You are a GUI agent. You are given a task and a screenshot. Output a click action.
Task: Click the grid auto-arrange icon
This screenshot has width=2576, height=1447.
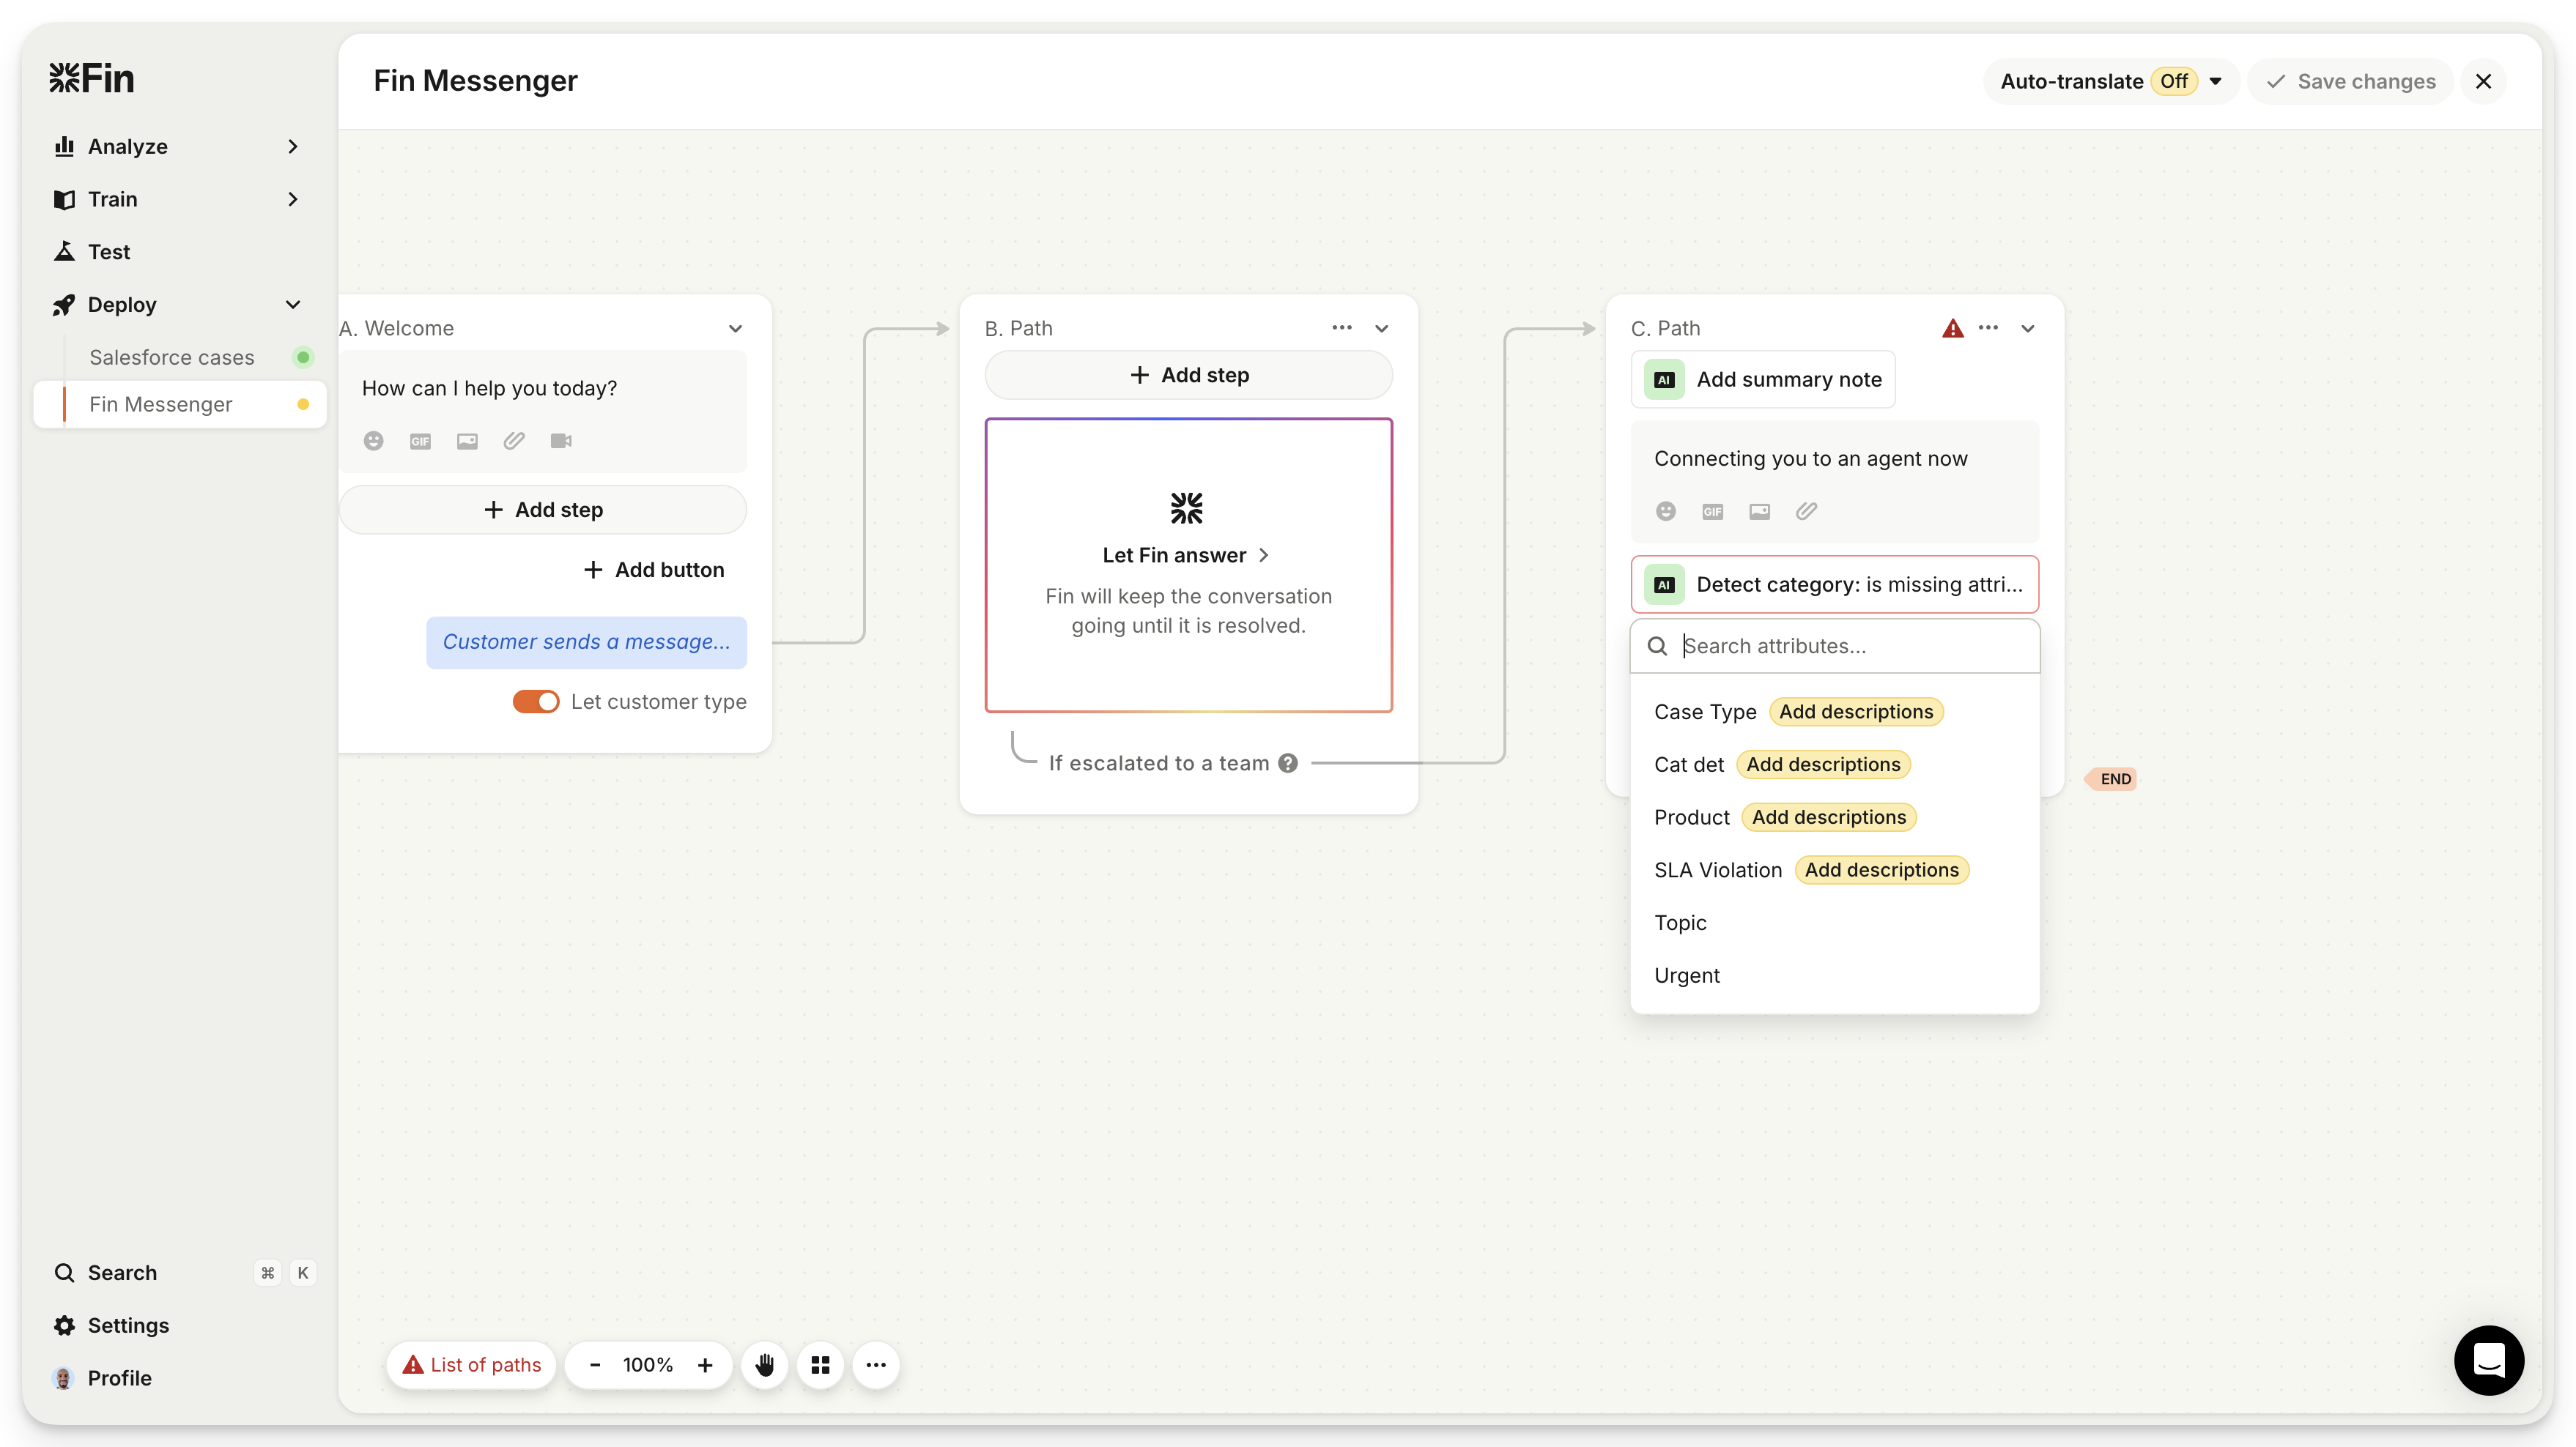(820, 1365)
